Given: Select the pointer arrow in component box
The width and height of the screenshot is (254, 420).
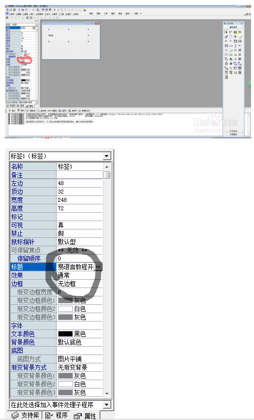Looking at the screenshot, I should click(226, 32).
